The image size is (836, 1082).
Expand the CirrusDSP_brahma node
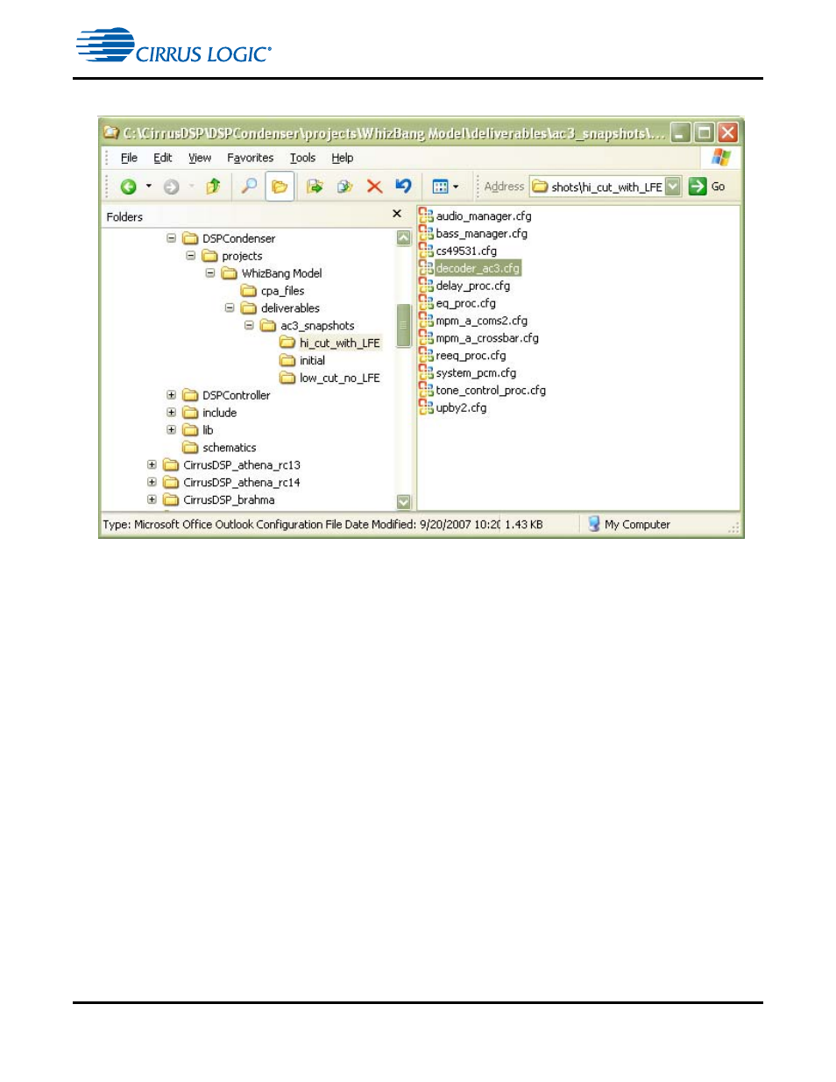[x=152, y=500]
